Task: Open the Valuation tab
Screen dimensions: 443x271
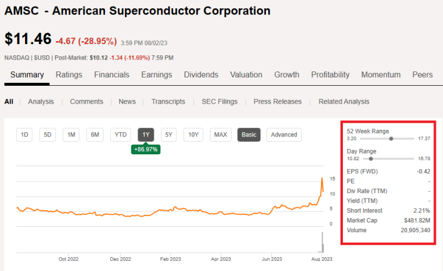Action: point(246,75)
